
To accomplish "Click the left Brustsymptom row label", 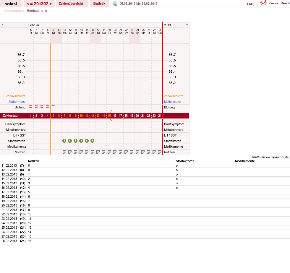I will [x=15, y=124].
